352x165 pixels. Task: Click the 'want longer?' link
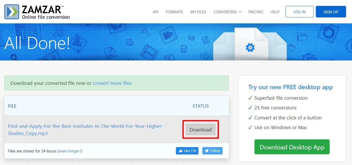coord(70,151)
